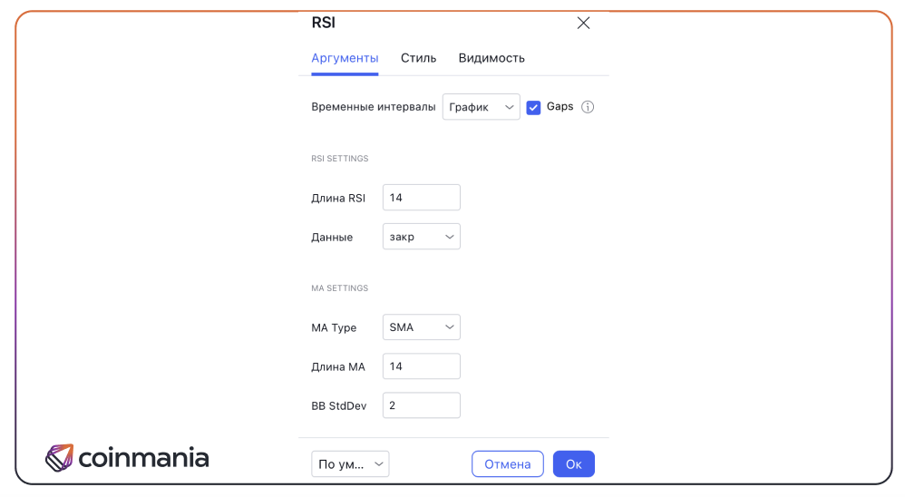The width and height of the screenshot is (905, 497).
Task: Click the Gaps info icon
Action: tap(588, 107)
